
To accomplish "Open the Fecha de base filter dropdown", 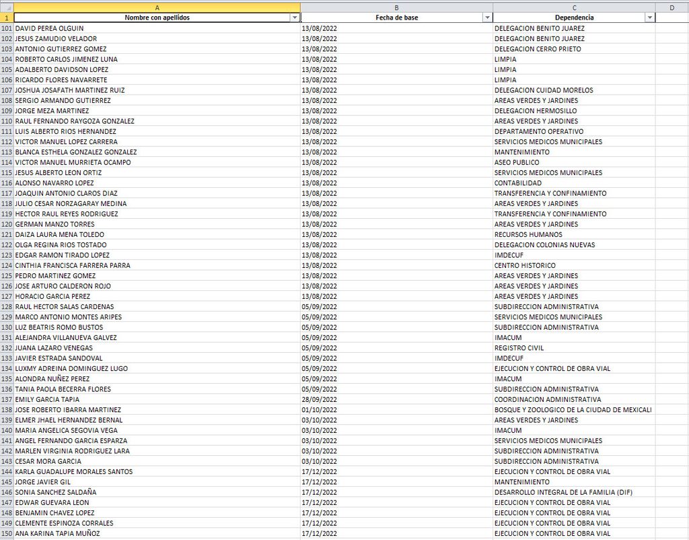I will (487, 18).
